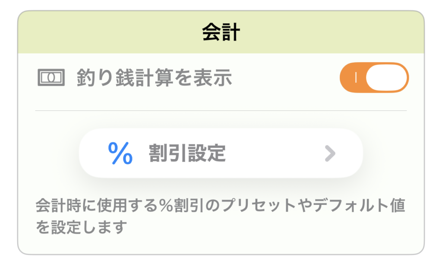The image size is (442, 263).
Task: Click the knob of the orange toggle
Action: tap(387, 77)
